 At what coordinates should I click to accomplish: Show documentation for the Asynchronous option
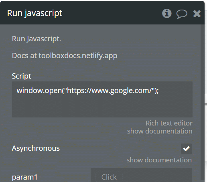pyautogui.click(x=159, y=160)
